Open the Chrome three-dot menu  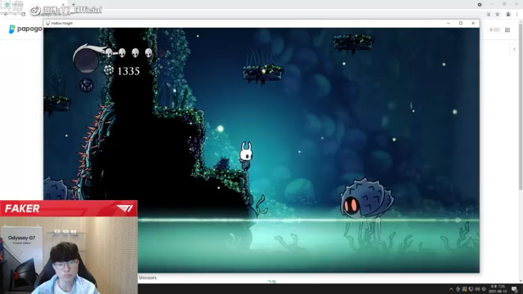tap(517, 15)
